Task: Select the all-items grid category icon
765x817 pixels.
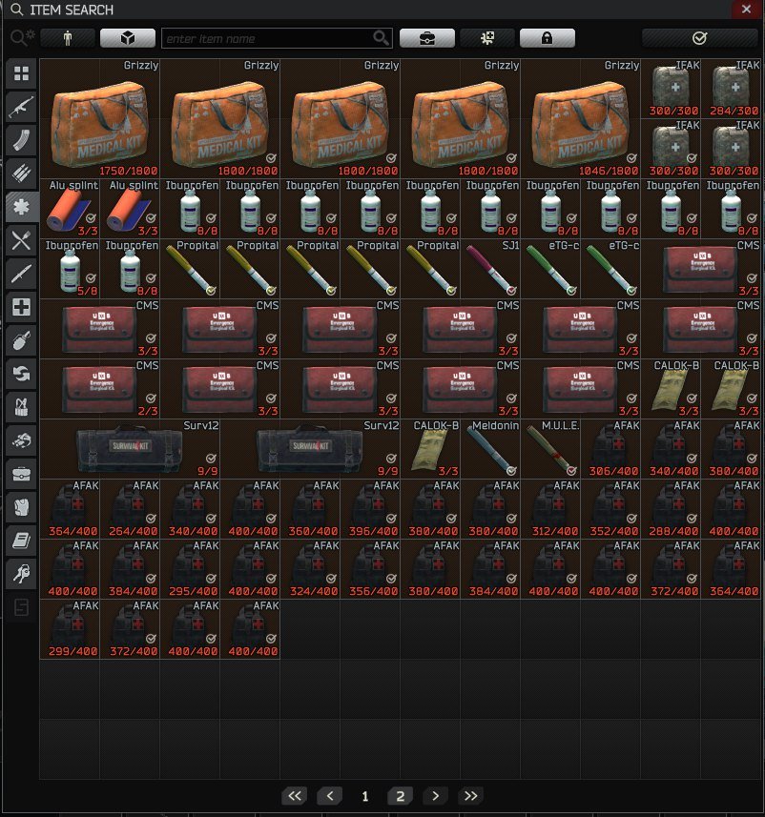Action: [21, 73]
